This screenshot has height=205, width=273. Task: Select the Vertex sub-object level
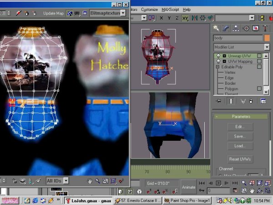[x=230, y=72]
